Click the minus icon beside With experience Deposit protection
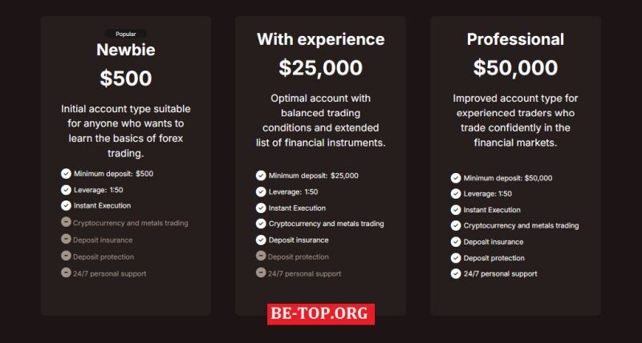 [261, 256]
